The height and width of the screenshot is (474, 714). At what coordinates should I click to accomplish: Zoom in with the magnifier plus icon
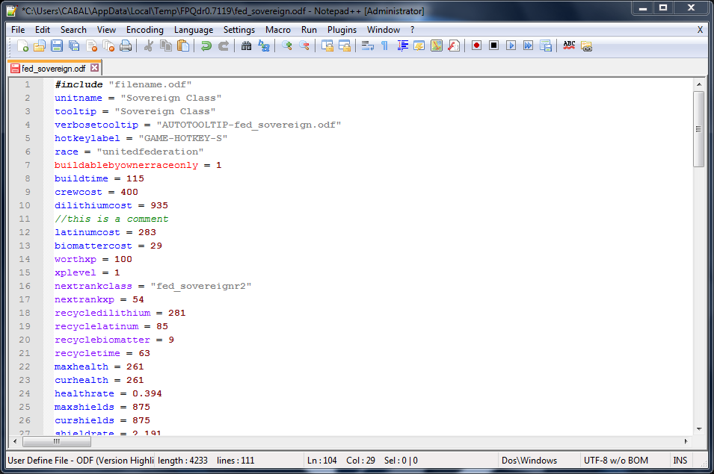point(287,46)
